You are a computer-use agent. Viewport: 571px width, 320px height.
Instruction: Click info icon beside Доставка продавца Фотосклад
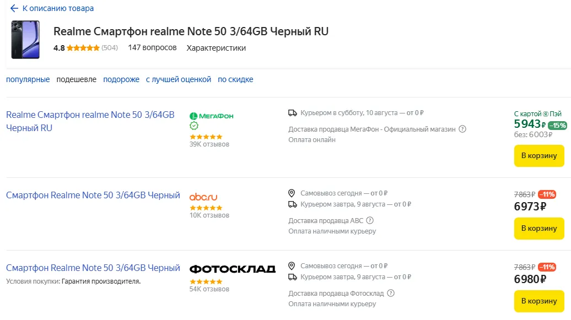click(391, 294)
